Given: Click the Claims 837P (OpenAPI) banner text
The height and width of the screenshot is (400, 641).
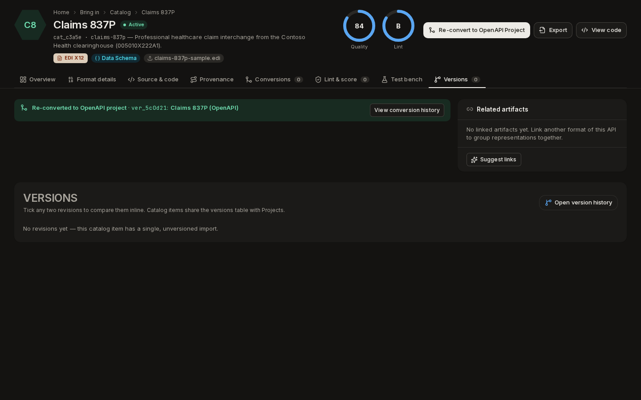Looking at the screenshot, I should click(x=204, y=108).
